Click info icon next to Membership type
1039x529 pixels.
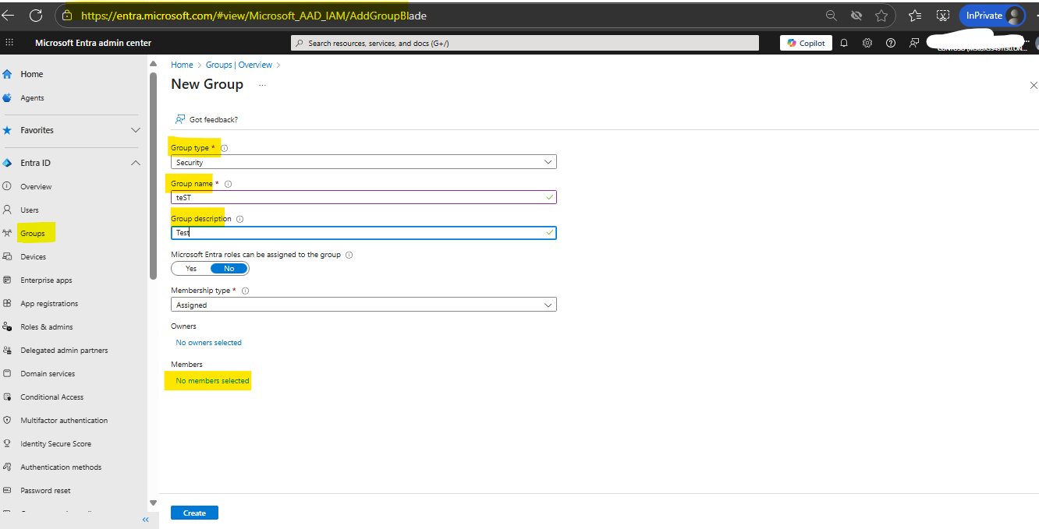coord(245,291)
